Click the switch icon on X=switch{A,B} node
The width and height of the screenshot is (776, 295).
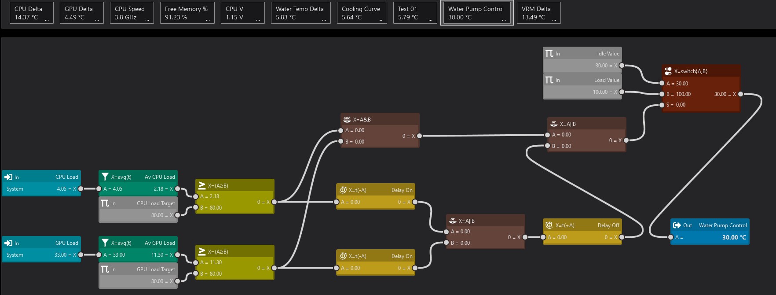668,71
